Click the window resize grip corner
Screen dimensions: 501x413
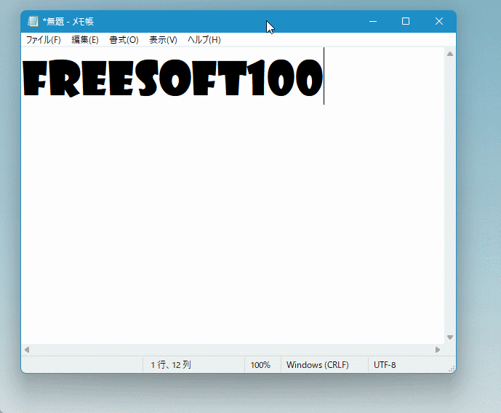tap(452, 369)
